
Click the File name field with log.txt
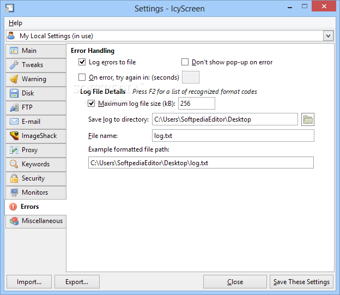[x=233, y=136]
